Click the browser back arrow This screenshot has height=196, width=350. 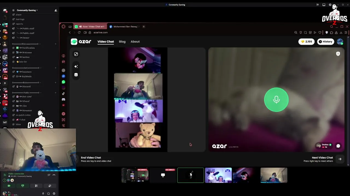coord(70,32)
